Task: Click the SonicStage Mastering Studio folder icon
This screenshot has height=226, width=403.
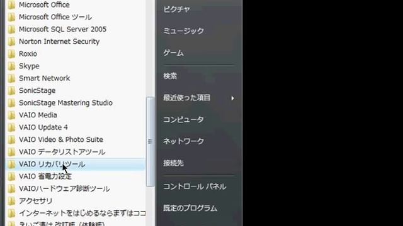Action: click(11, 103)
